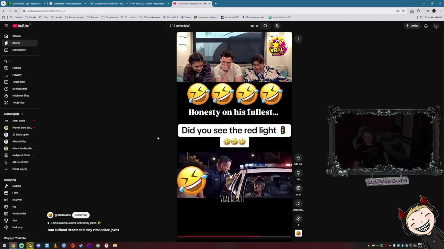Open the YouTube hamburger guide menu
This screenshot has height=249, width=444.
tap(6, 26)
